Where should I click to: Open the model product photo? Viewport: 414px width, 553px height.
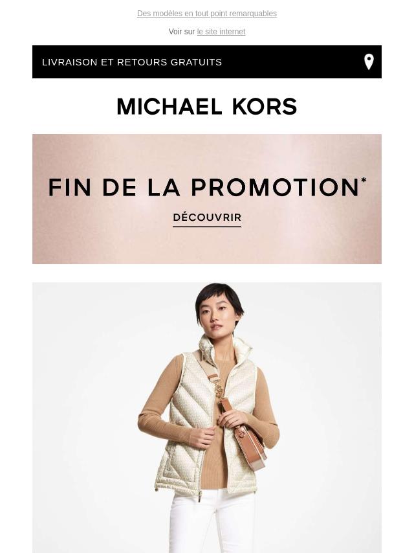[207, 418]
